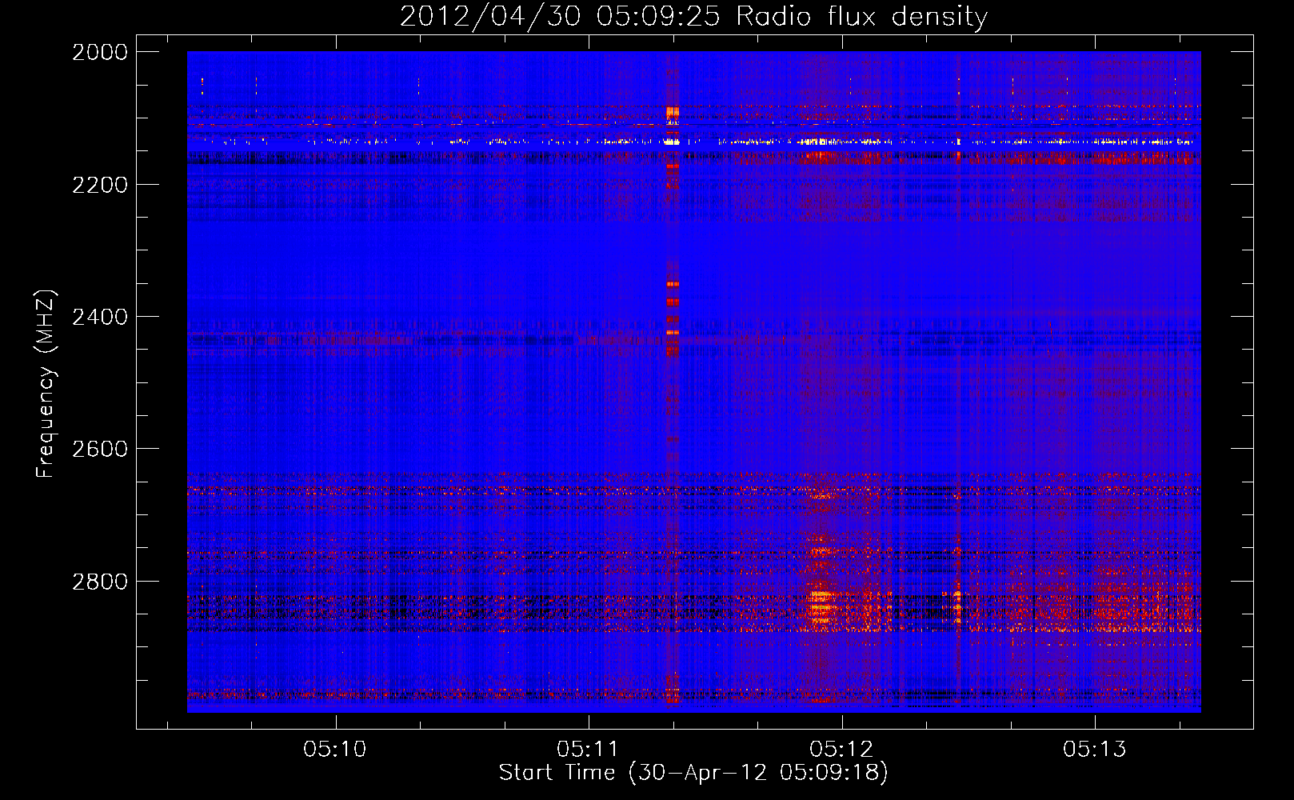Click the plot title 'Radio flux density'
The width and height of the screenshot is (1294, 800).
[x=861, y=17]
